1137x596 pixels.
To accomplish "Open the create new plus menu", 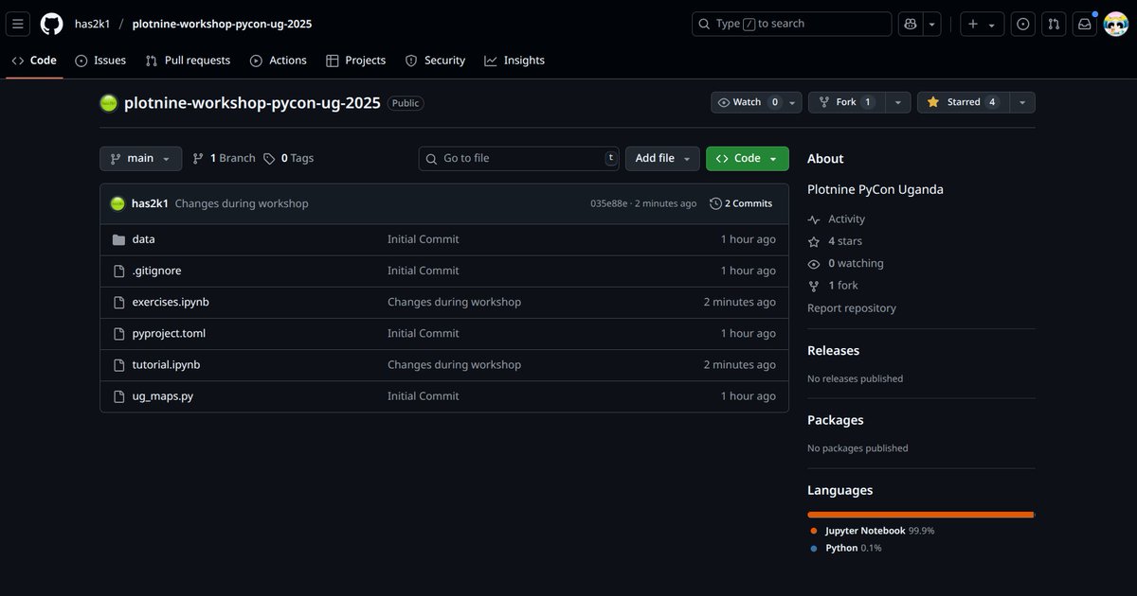I will 982,24.
